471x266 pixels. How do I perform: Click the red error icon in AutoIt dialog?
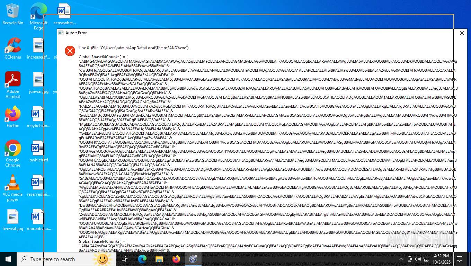(x=70, y=51)
